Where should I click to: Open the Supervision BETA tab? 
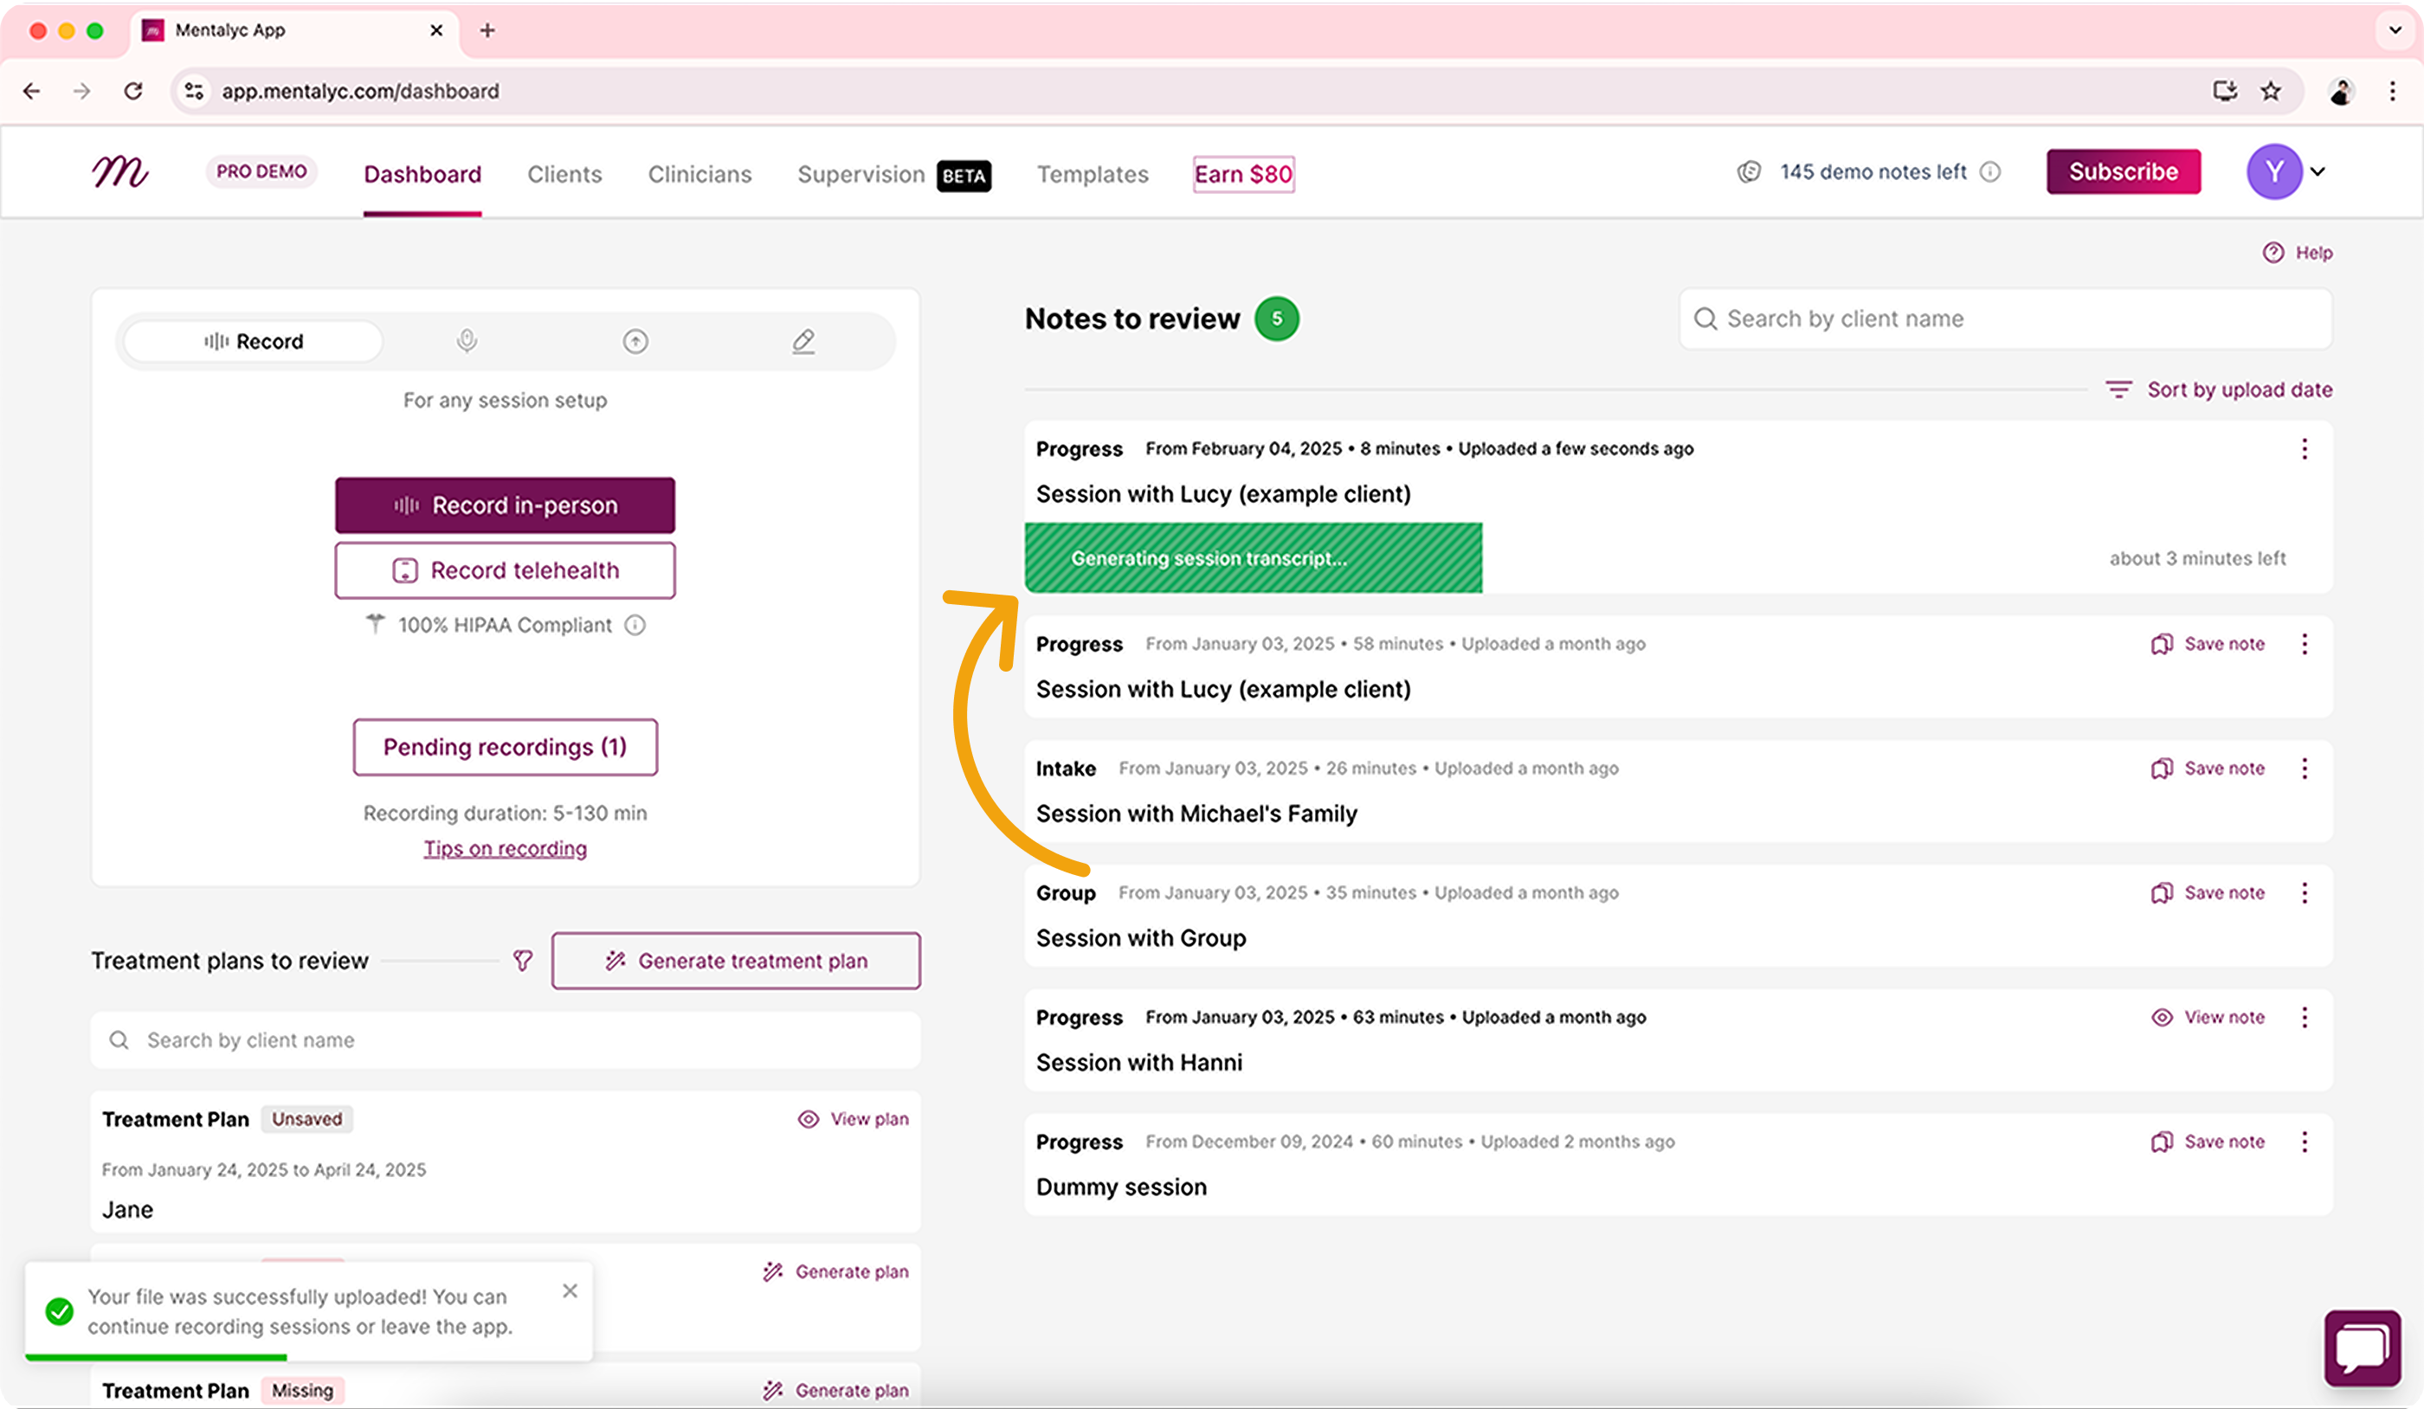(893, 174)
